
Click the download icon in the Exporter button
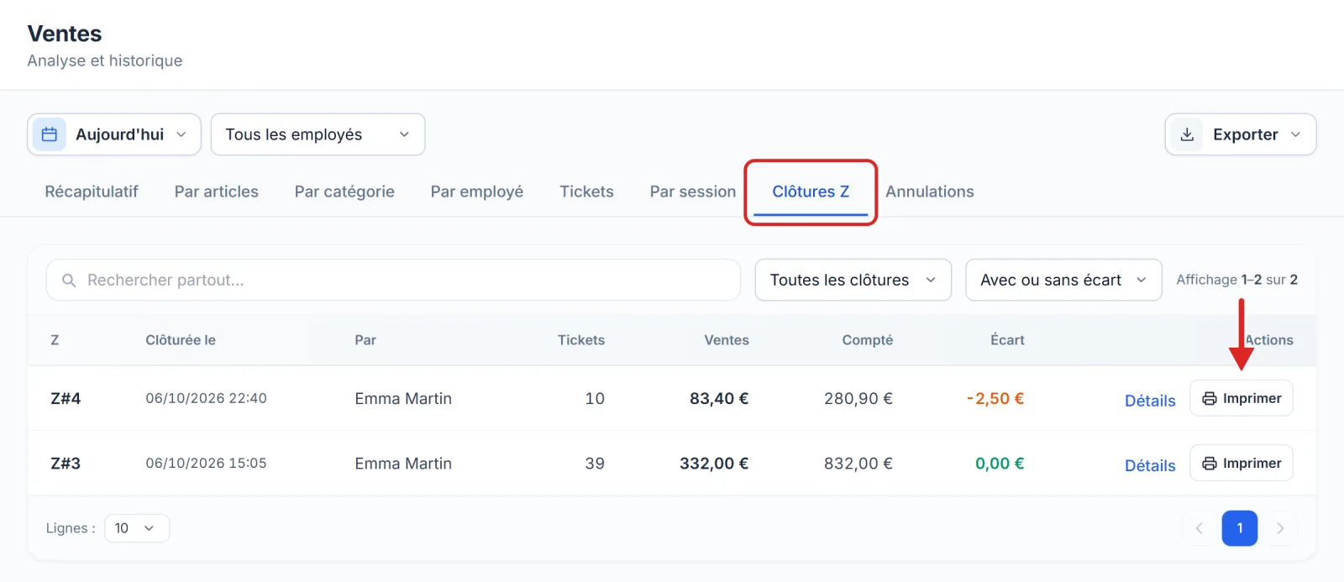[x=1187, y=134]
